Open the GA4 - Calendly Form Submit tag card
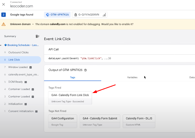The width and height of the screenshot is (195, 138). click(x=100, y=121)
